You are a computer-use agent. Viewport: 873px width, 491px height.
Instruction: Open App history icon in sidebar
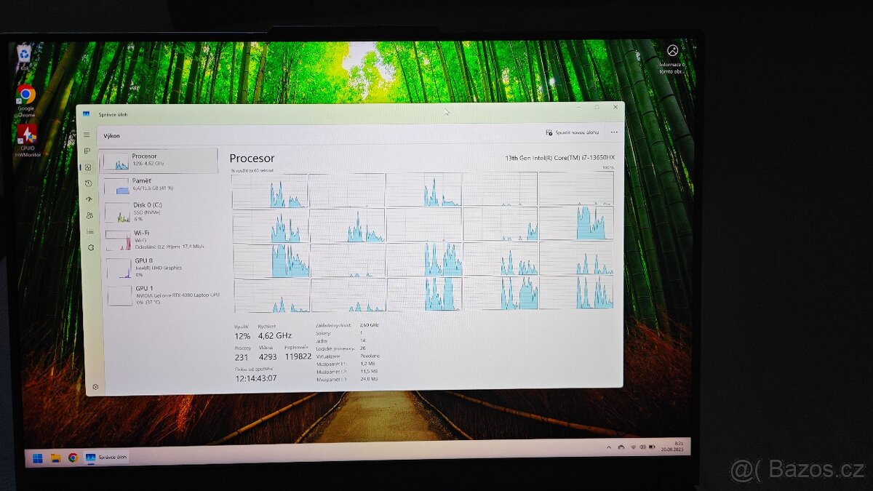(x=89, y=183)
